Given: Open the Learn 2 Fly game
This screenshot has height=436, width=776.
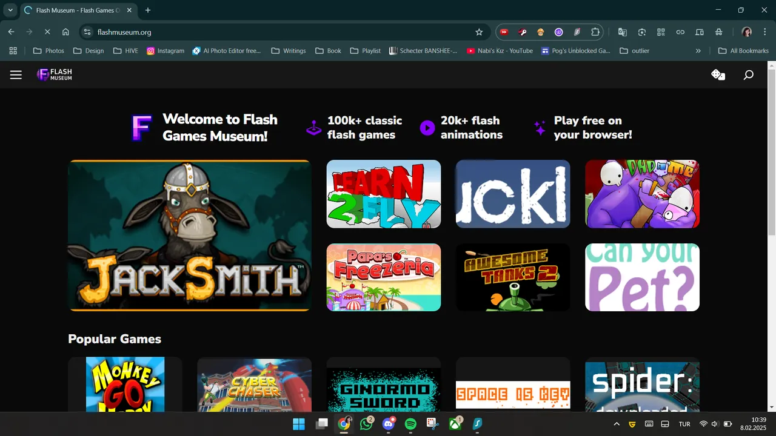Looking at the screenshot, I should pyautogui.click(x=384, y=194).
